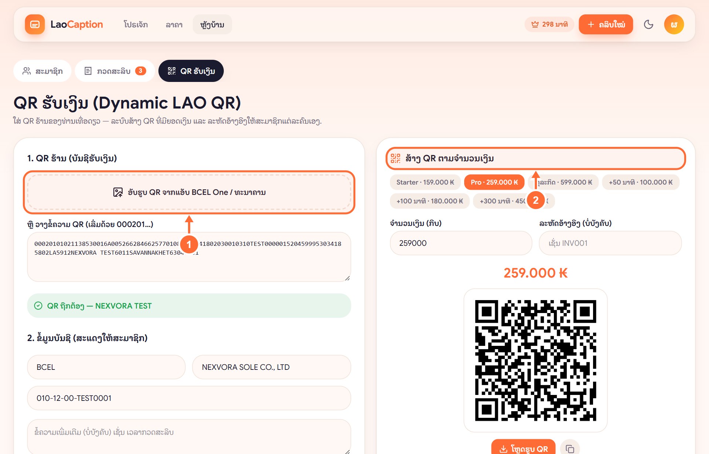709x454 pixels.
Task: Switch to the ກວດສະລິບ tab
Action: [115, 71]
